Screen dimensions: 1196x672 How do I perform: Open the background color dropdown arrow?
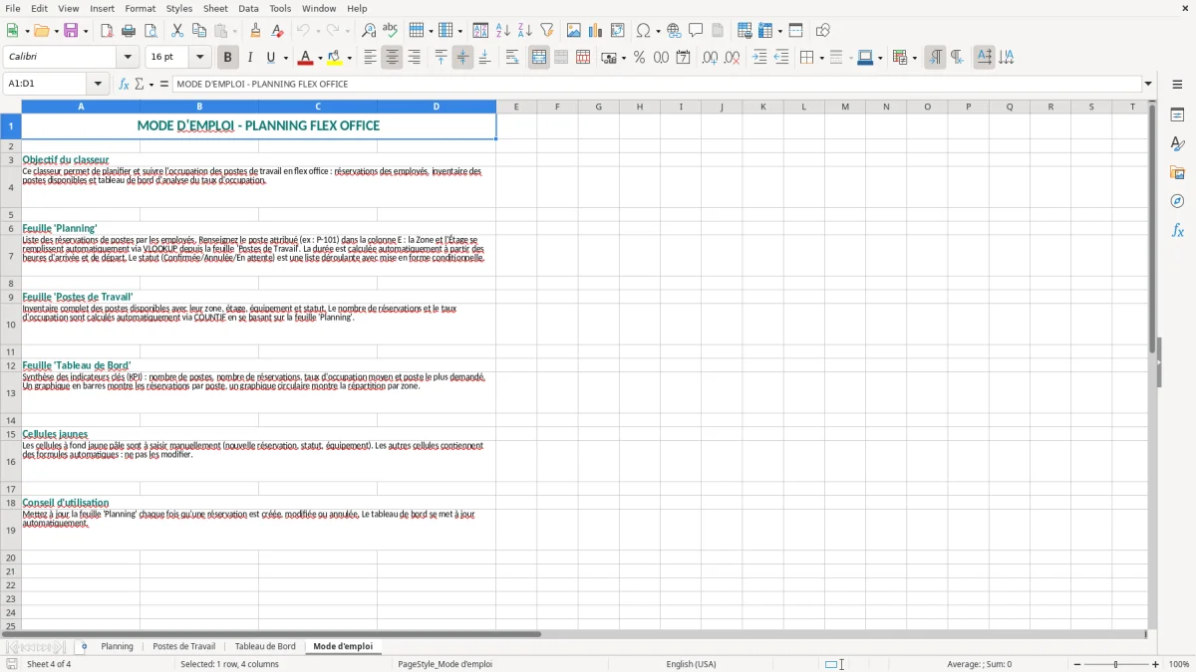click(349, 58)
